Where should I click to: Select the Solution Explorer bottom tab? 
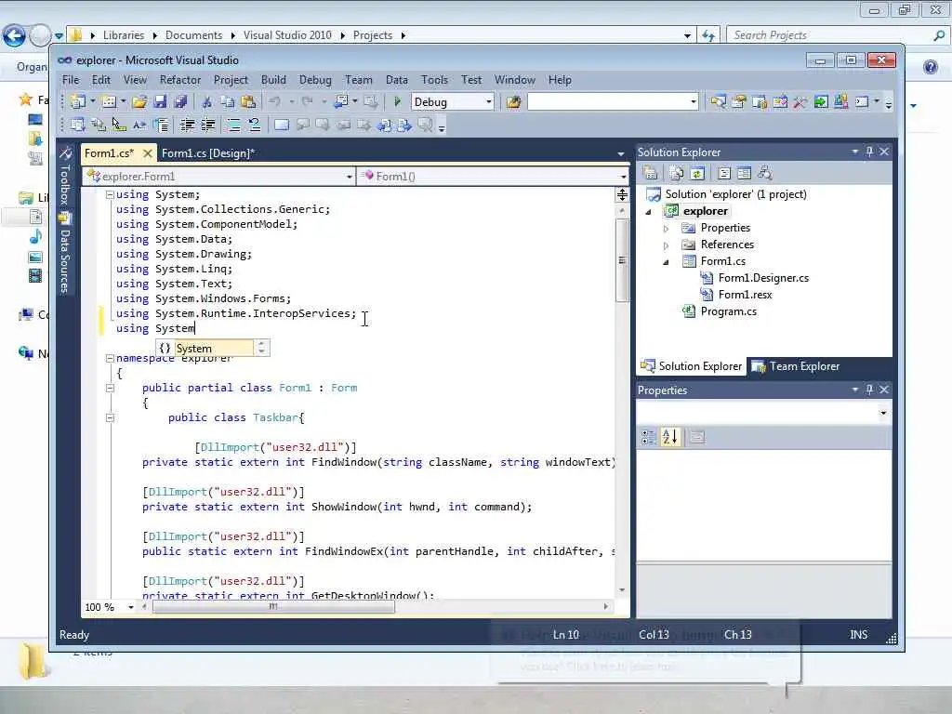pyautogui.click(x=692, y=366)
